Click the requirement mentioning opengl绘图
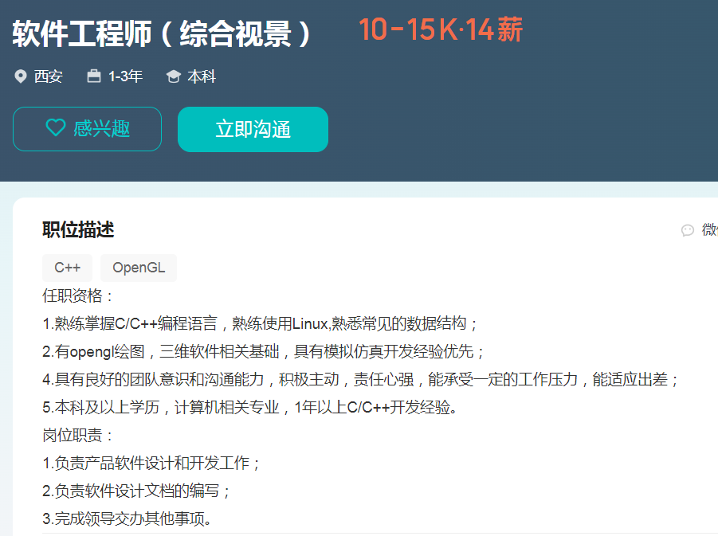The height and width of the screenshot is (536, 718). [263, 352]
